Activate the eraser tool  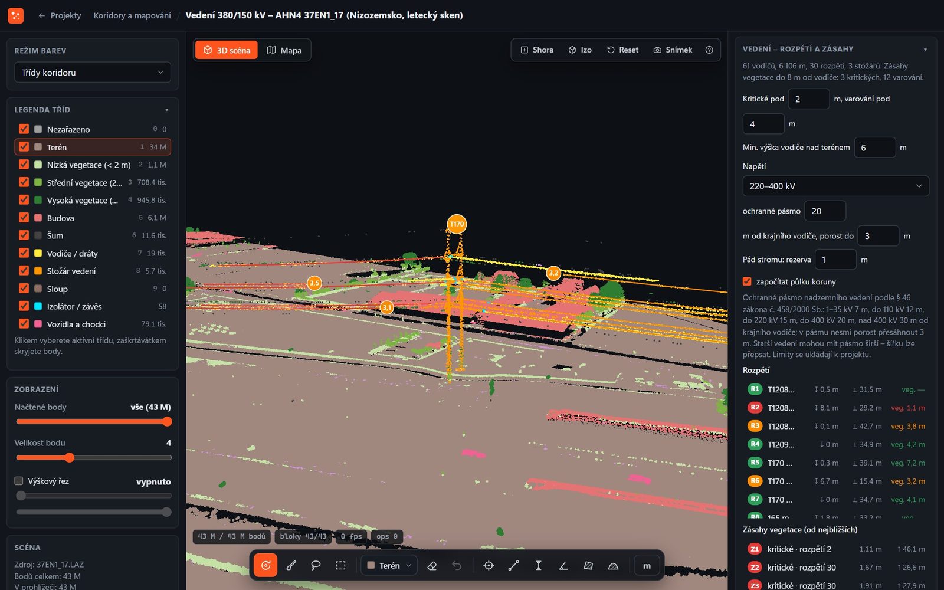click(x=432, y=565)
